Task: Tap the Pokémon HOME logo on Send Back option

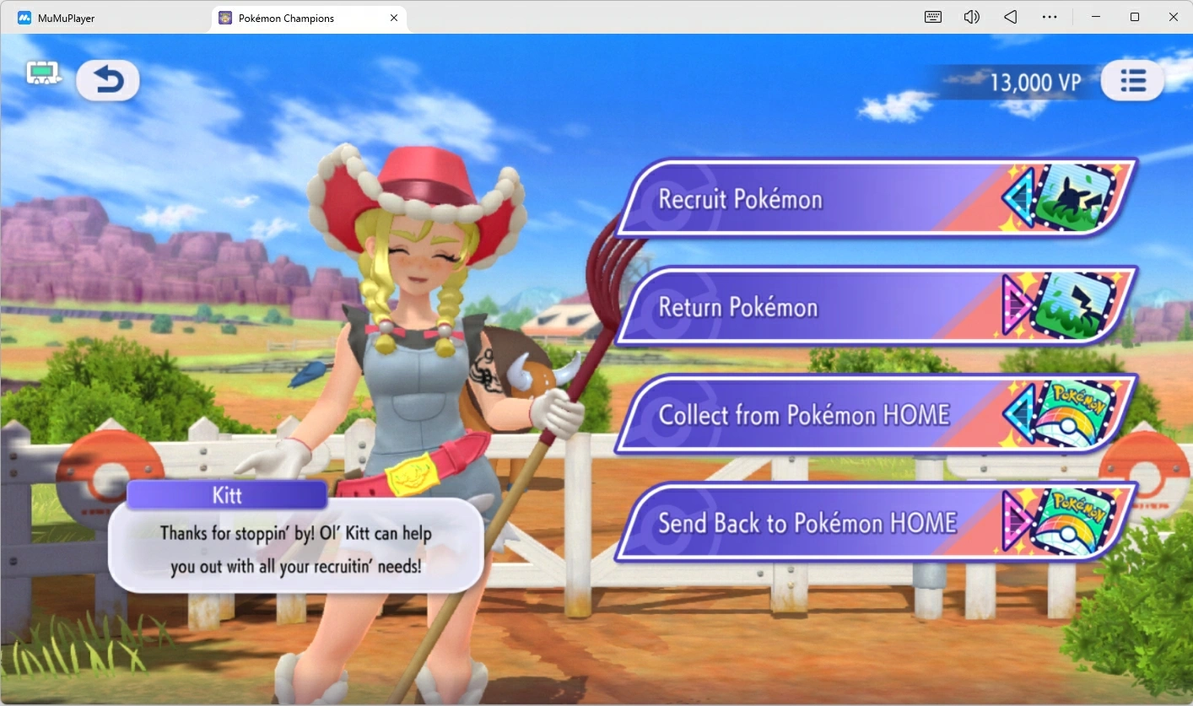Action: click(x=1075, y=523)
